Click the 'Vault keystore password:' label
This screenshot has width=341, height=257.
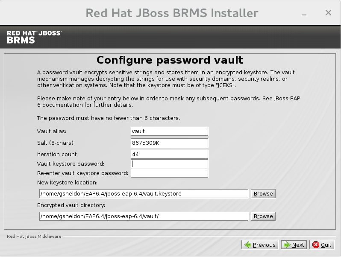[x=71, y=164]
